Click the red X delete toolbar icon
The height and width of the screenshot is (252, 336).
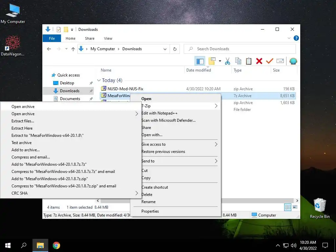tap(259, 61)
